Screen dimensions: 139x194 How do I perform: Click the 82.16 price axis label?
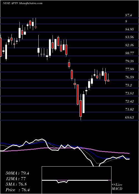[130, 45]
